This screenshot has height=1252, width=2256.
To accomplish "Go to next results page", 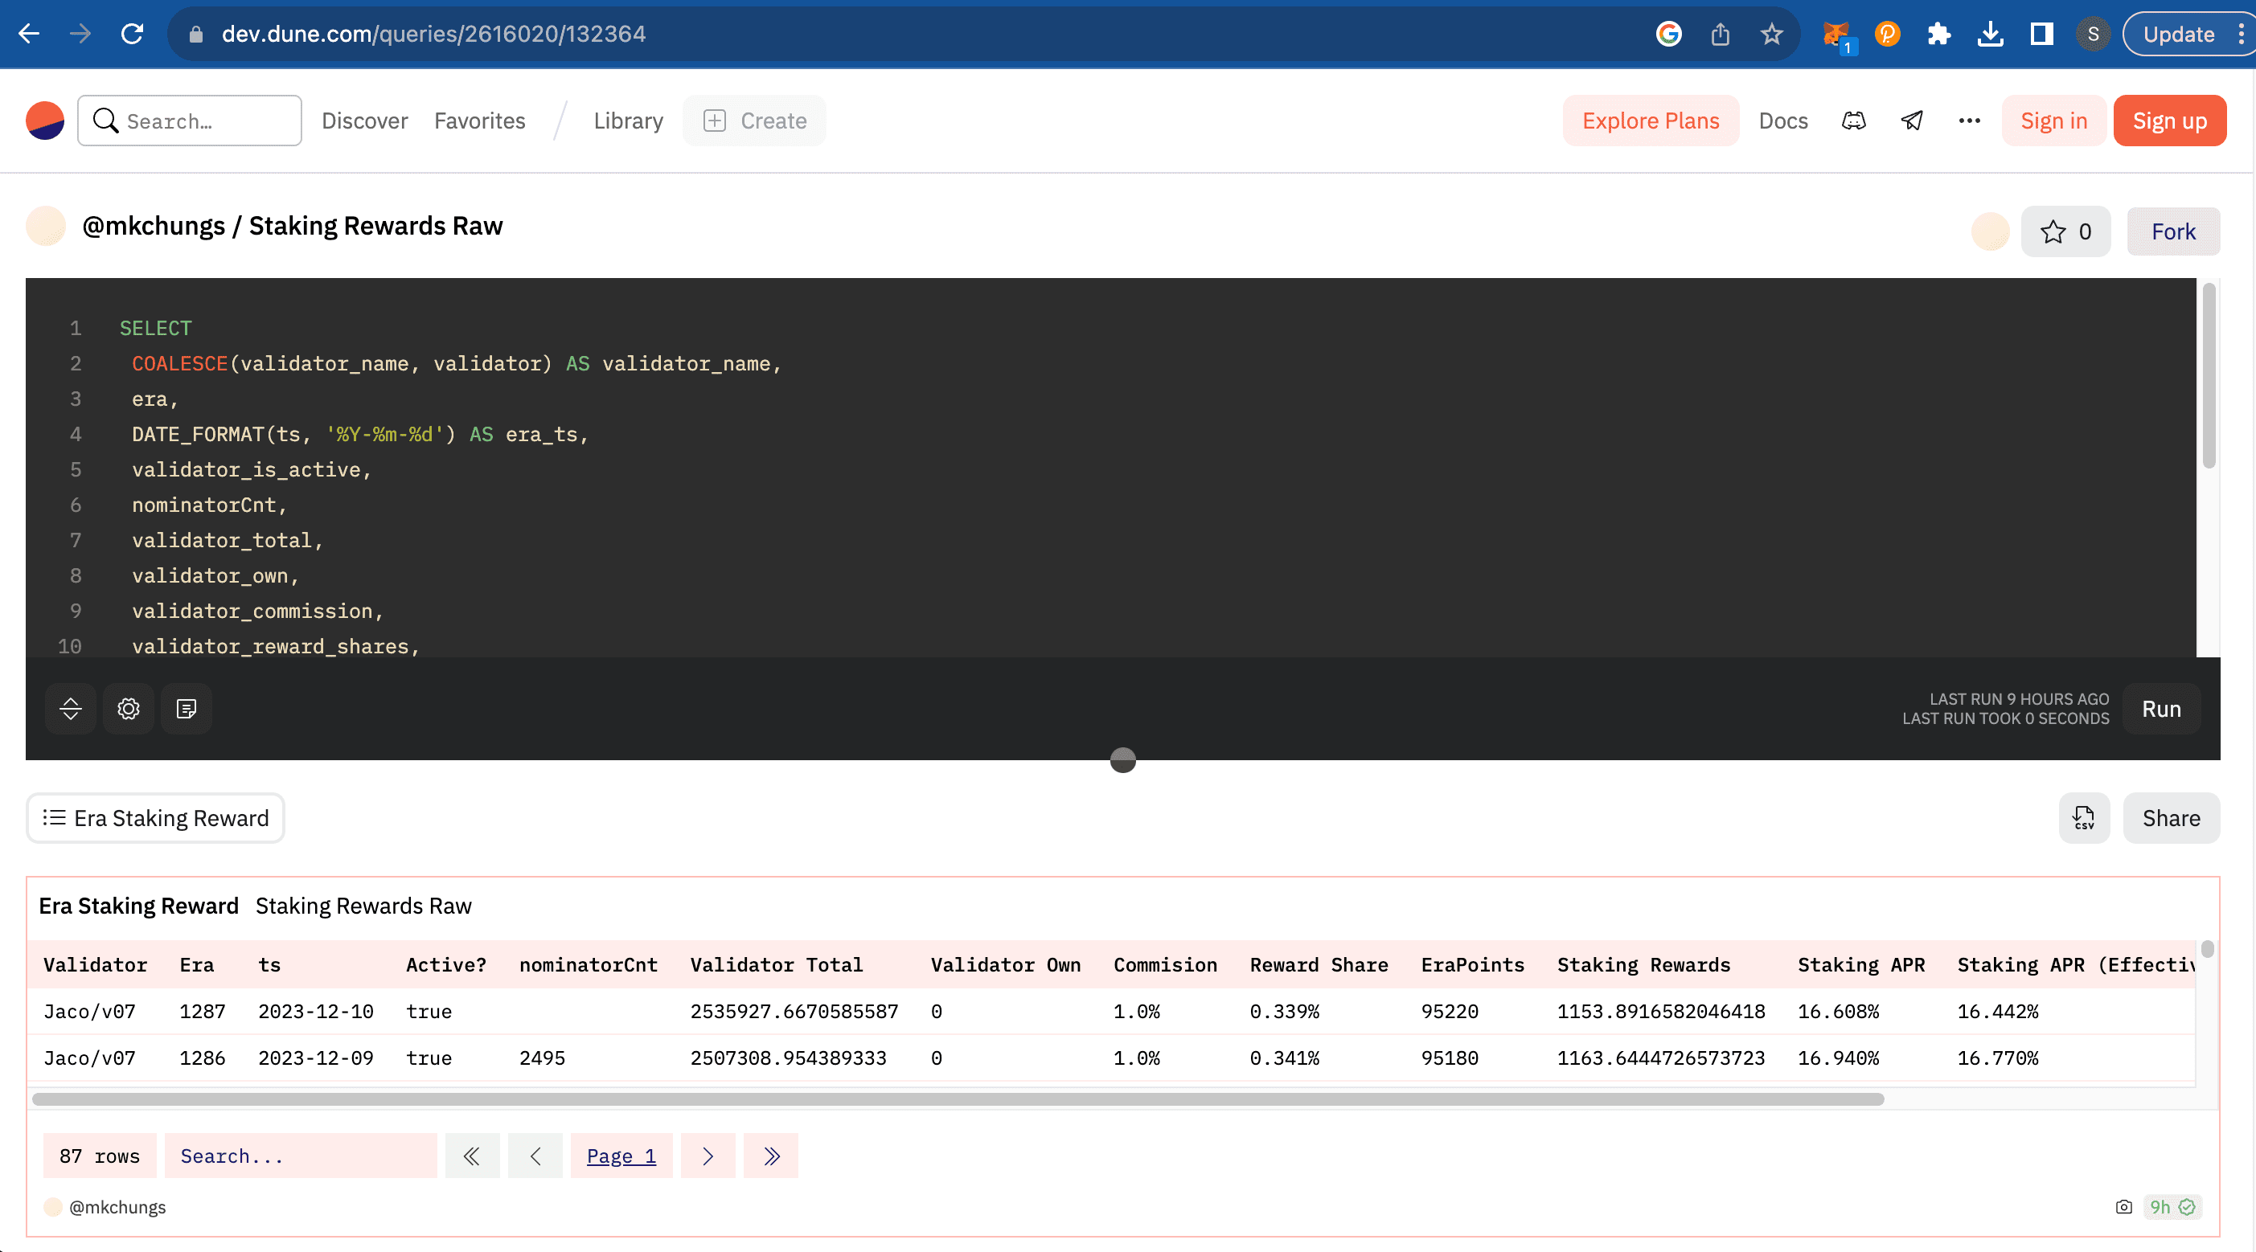I will coord(708,1156).
